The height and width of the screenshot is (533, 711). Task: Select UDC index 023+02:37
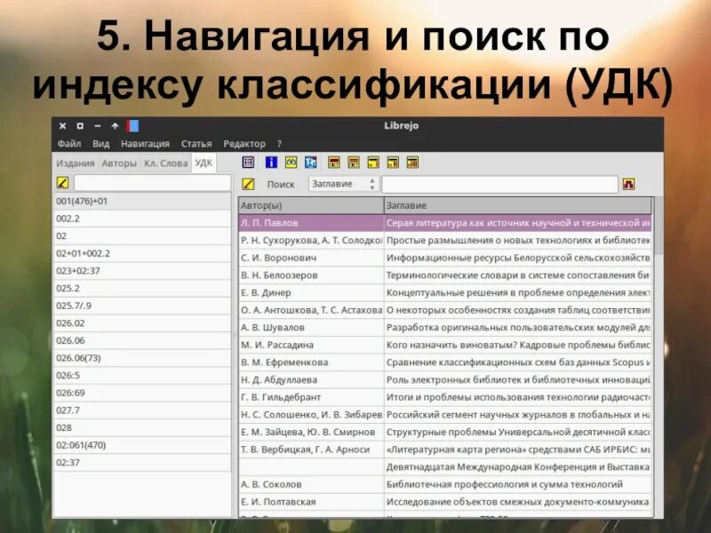click(x=142, y=271)
